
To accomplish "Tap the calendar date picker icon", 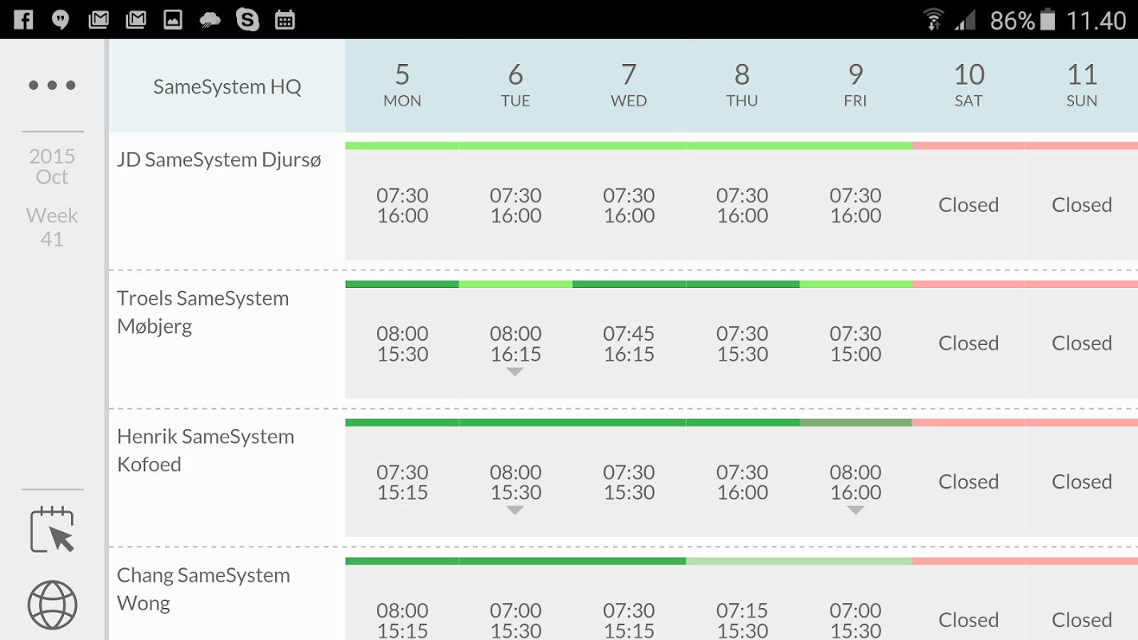I will (52, 530).
